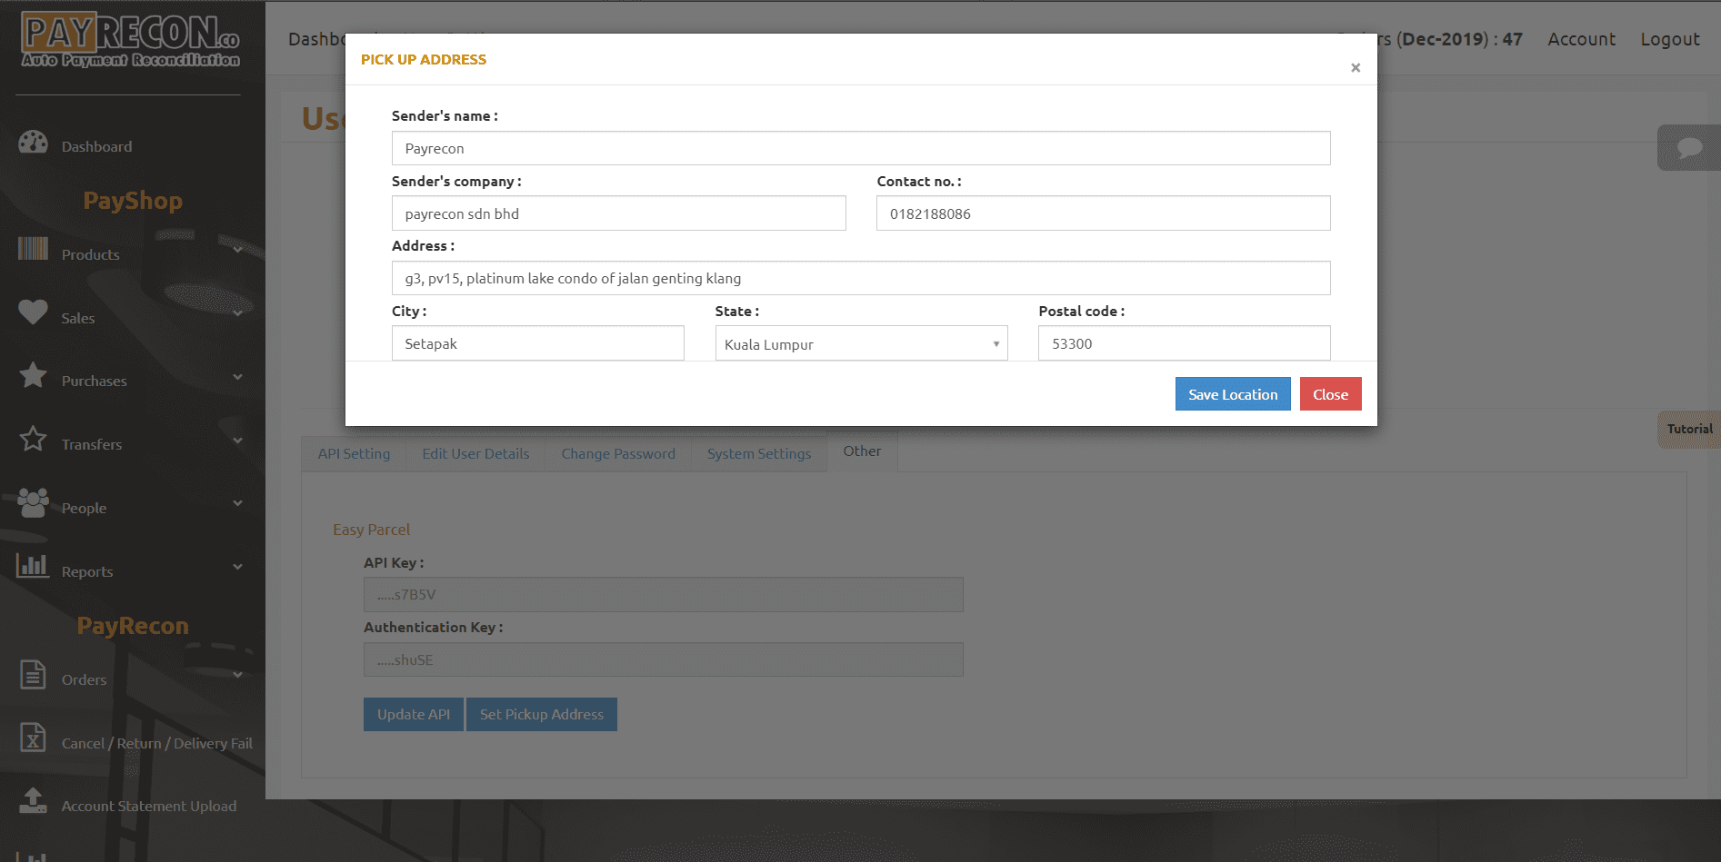This screenshot has width=1721, height=862.
Task: Click the Sender's name input field
Action: (x=861, y=148)
